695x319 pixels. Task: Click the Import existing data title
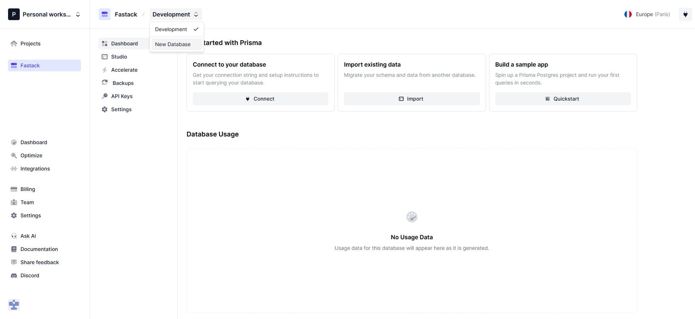click(372, 64)
